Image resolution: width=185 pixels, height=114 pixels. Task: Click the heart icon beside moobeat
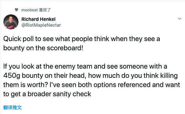click(x=16, y=9)
